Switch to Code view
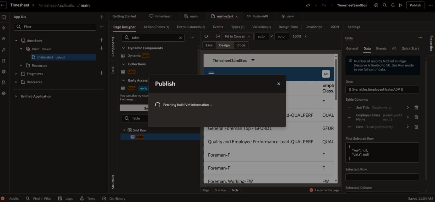435x202 pixels. tap(241, 45)
